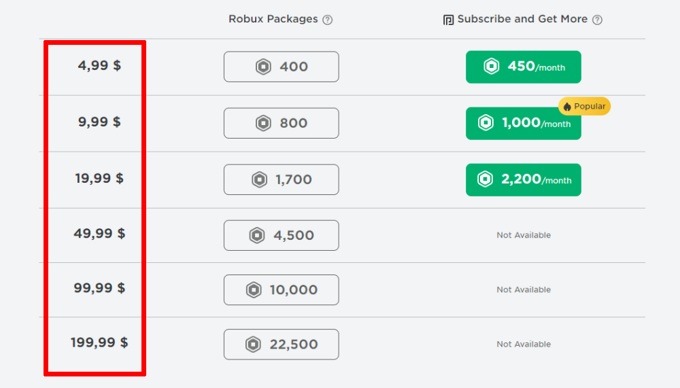
Task: Click the help icon beside Robux Packages
Action: click(328, 20)
